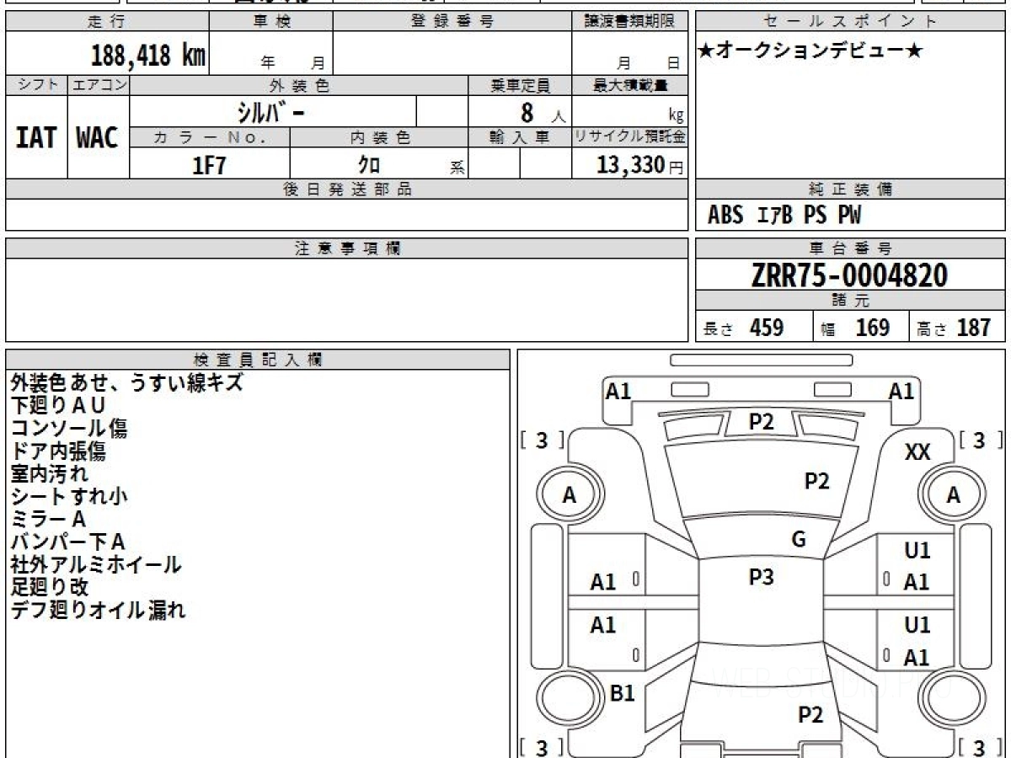The width and height of the screenshot is (1011, 758).
Task: Click the recycle deposit 13,330円
Action: [x=639, y=165]
